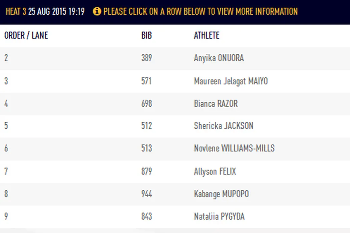
Task: Click the ORDER / LANE column header
Action: point(26,35)
